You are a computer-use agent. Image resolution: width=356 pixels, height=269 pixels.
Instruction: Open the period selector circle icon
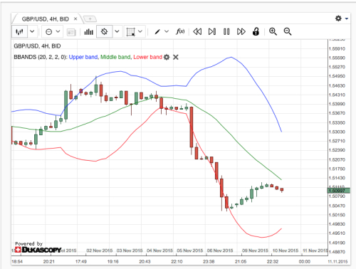[x=48, y=32]
